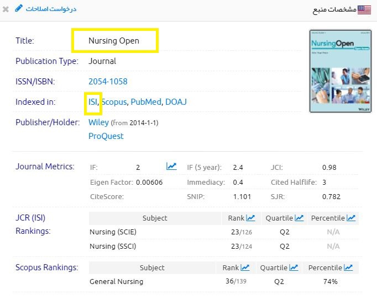Follow the Scopus index link
This screenshot has width=377, height=300.
pos(114,102)
